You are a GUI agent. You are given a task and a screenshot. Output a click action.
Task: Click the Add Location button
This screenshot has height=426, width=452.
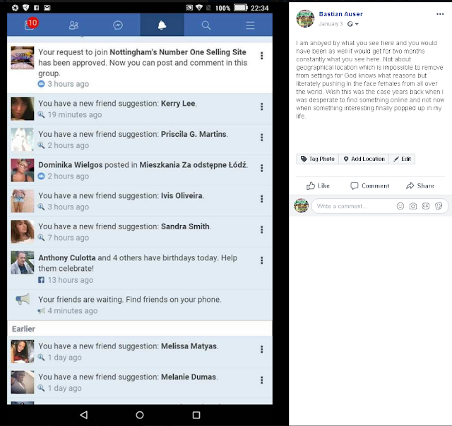click(x=364, y=159)
